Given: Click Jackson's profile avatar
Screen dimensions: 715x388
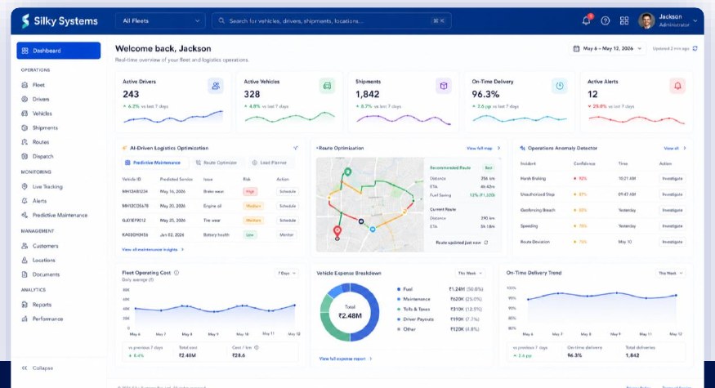Looking at the screenshot, I should click(x=646, y=20).
